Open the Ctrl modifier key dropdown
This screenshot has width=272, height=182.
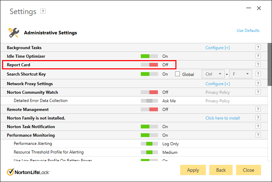coord(213,74)
